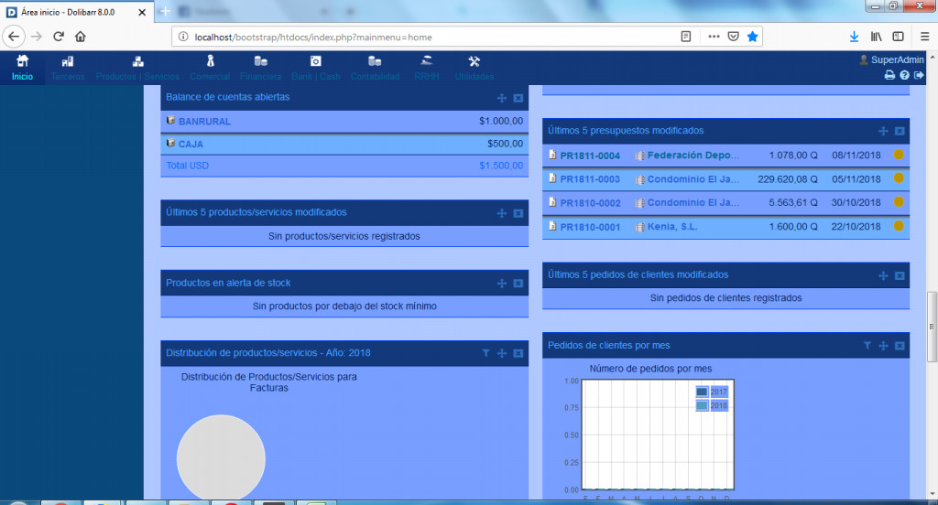Click the print page icon
The height and width of the screenshot is (505, 938).
point(889,75)
